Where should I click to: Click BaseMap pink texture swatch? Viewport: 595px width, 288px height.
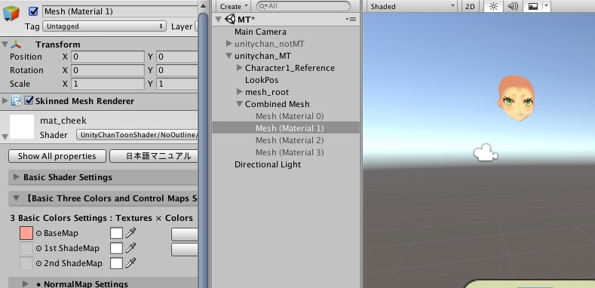(x=26, y=233)
